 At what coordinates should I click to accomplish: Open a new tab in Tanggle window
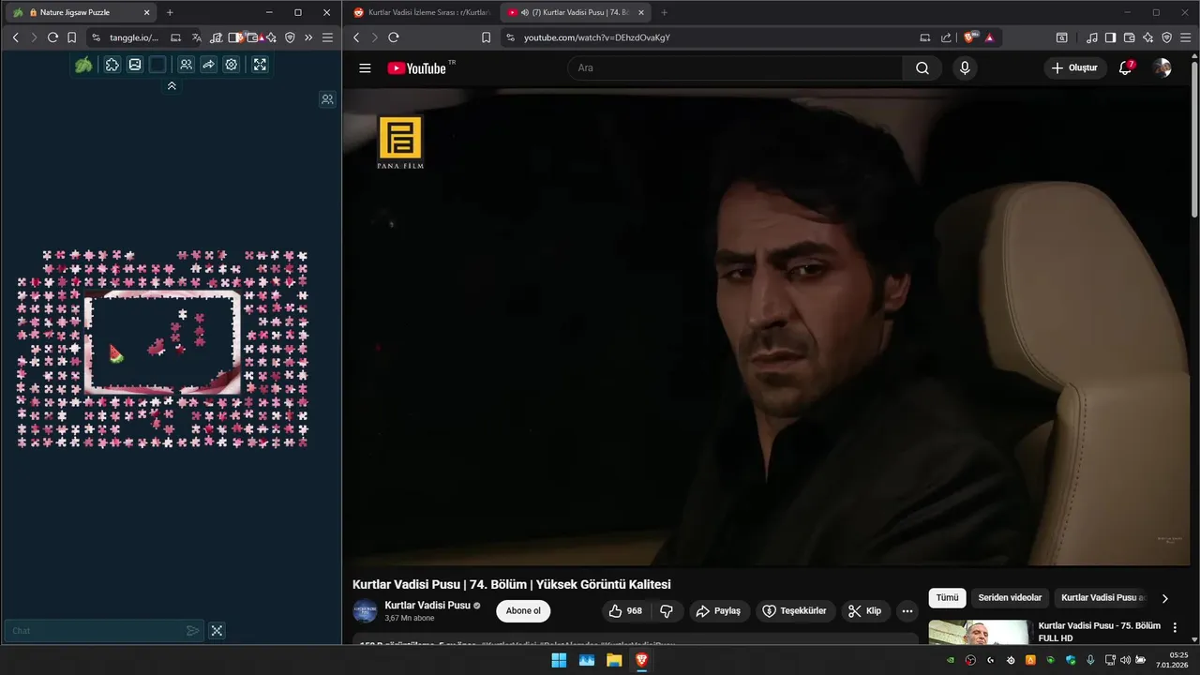[x=170, y=12]
